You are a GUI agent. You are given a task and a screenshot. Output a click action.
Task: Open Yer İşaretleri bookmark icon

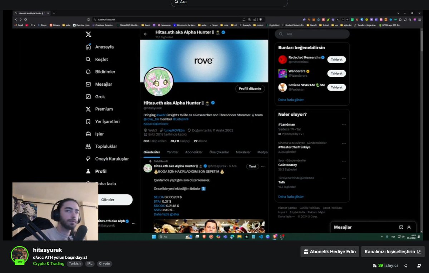pos(88,122)
